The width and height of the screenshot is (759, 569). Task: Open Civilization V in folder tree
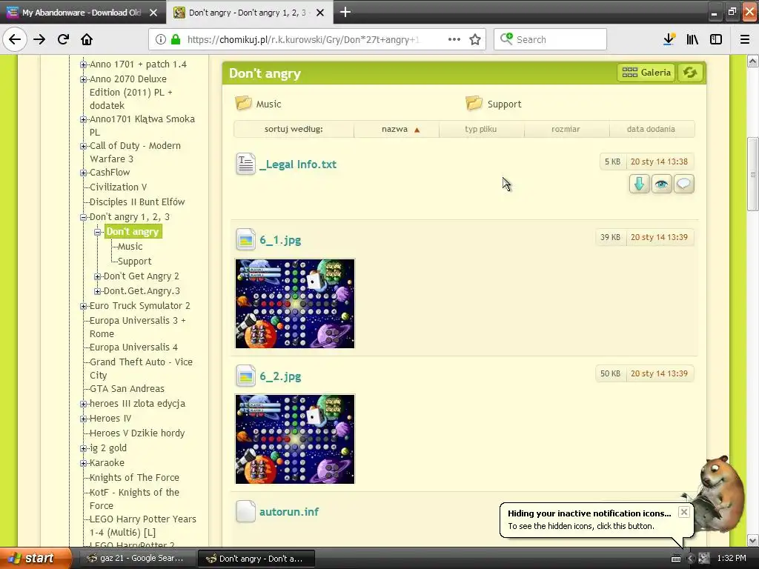pos(118,187)
